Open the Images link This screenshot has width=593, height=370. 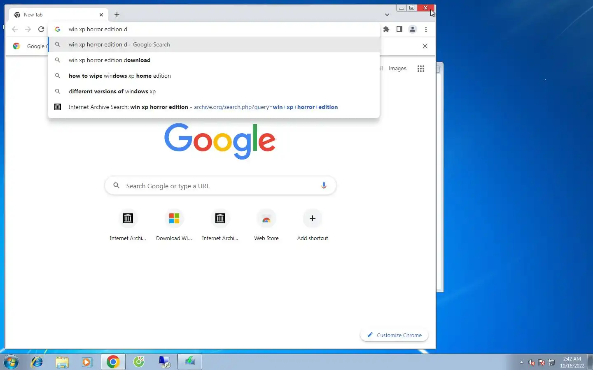397,69
